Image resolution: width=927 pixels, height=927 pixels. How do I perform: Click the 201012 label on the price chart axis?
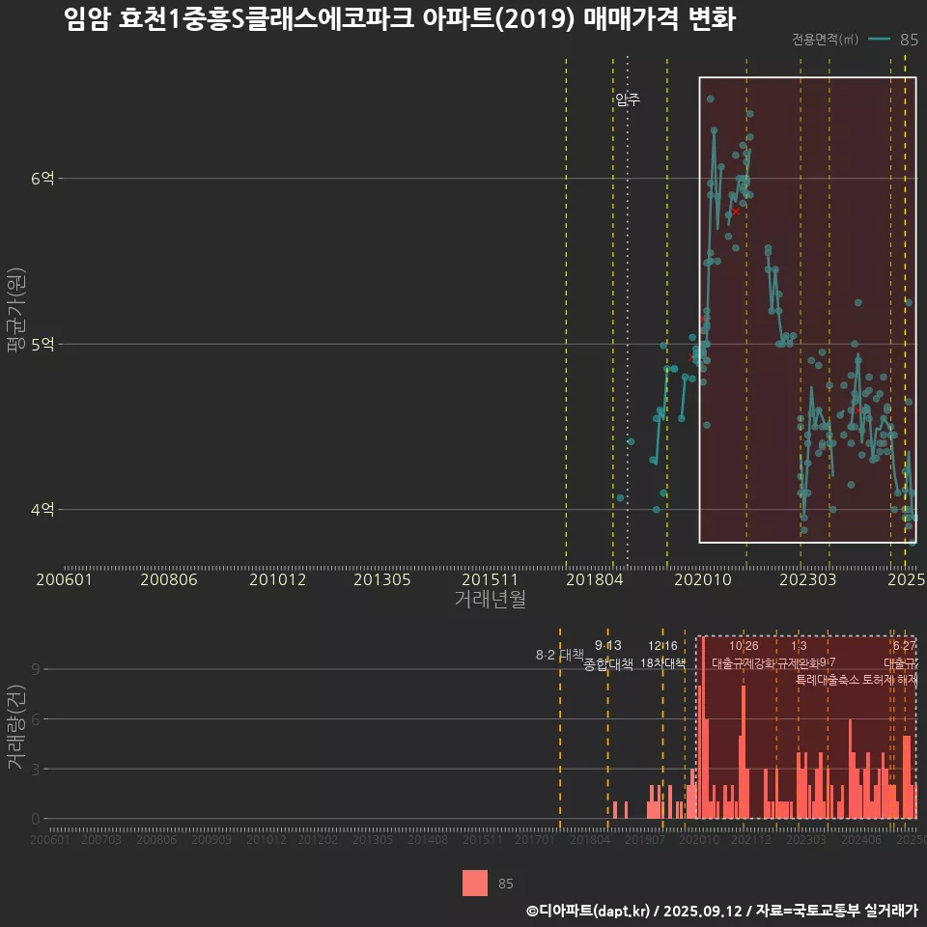(277, 579)
